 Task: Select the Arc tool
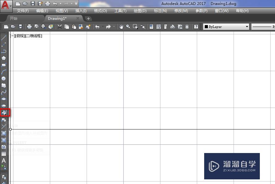(x=4, y=72)
